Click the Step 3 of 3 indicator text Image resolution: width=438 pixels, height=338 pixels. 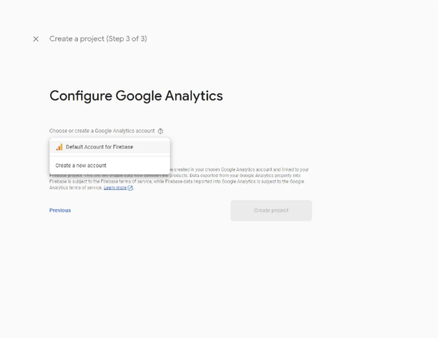point(126,39)
